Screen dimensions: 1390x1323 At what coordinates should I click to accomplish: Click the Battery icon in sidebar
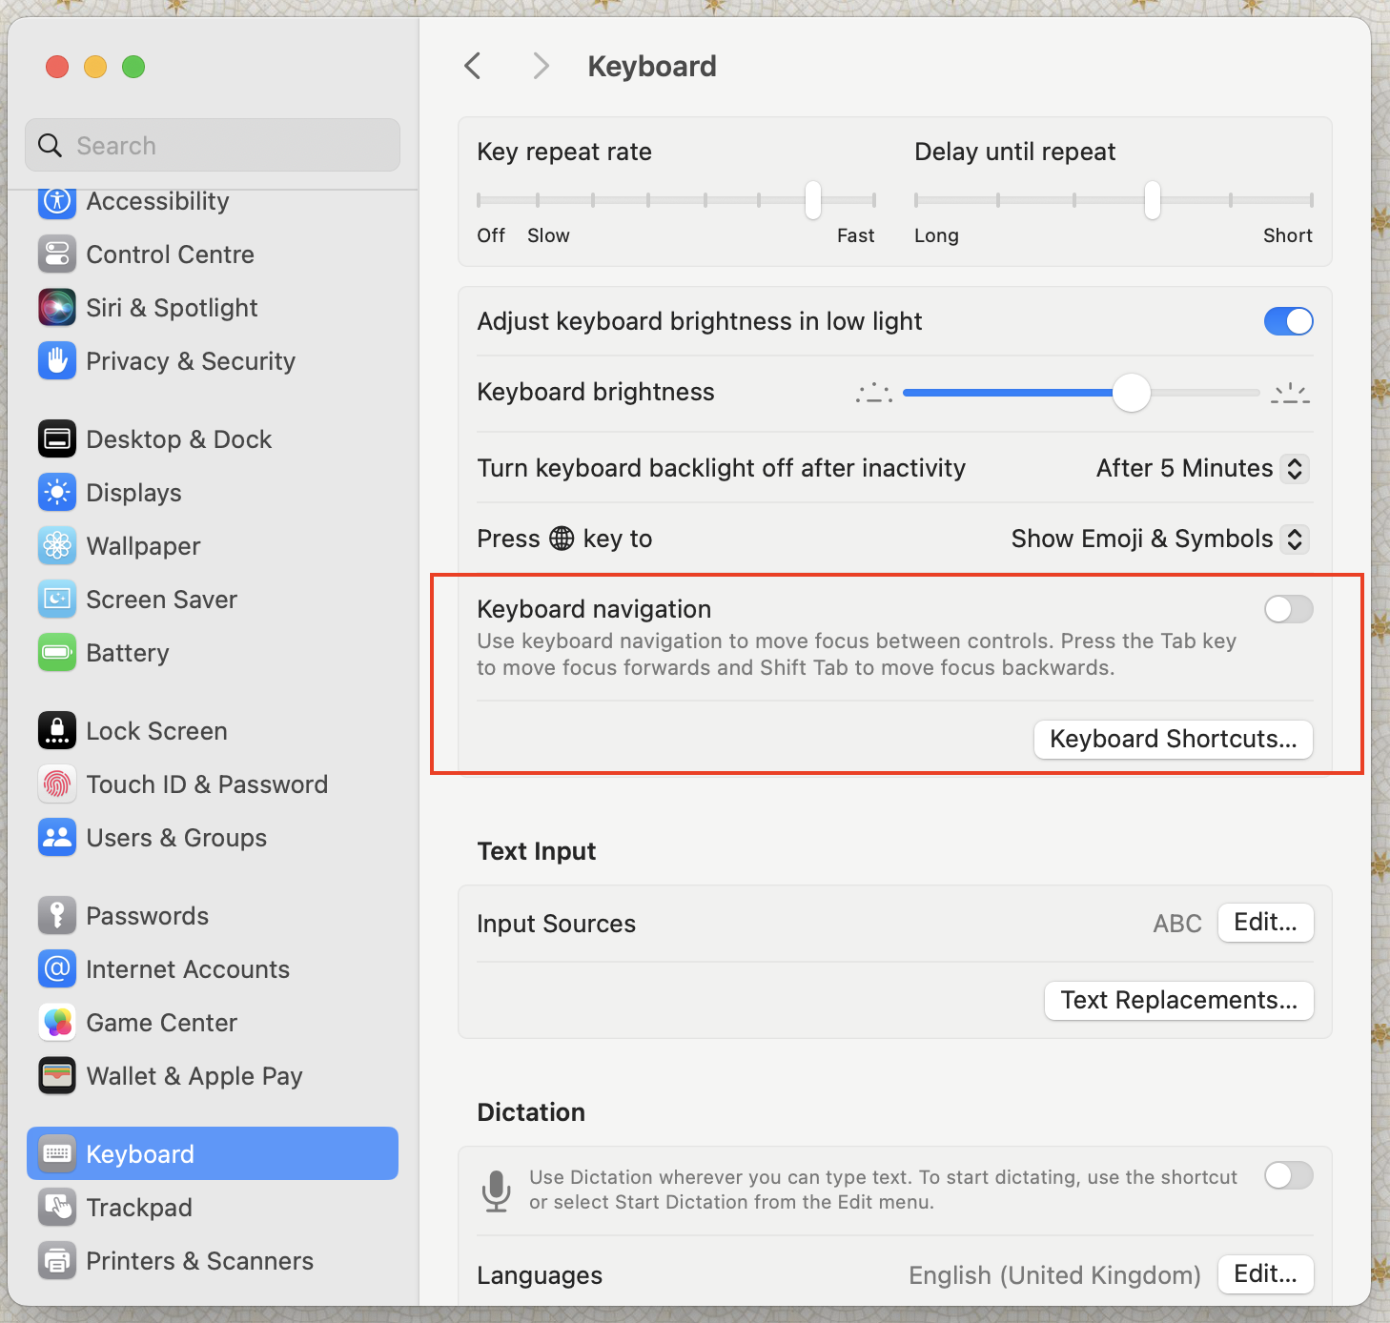[57, 653]
